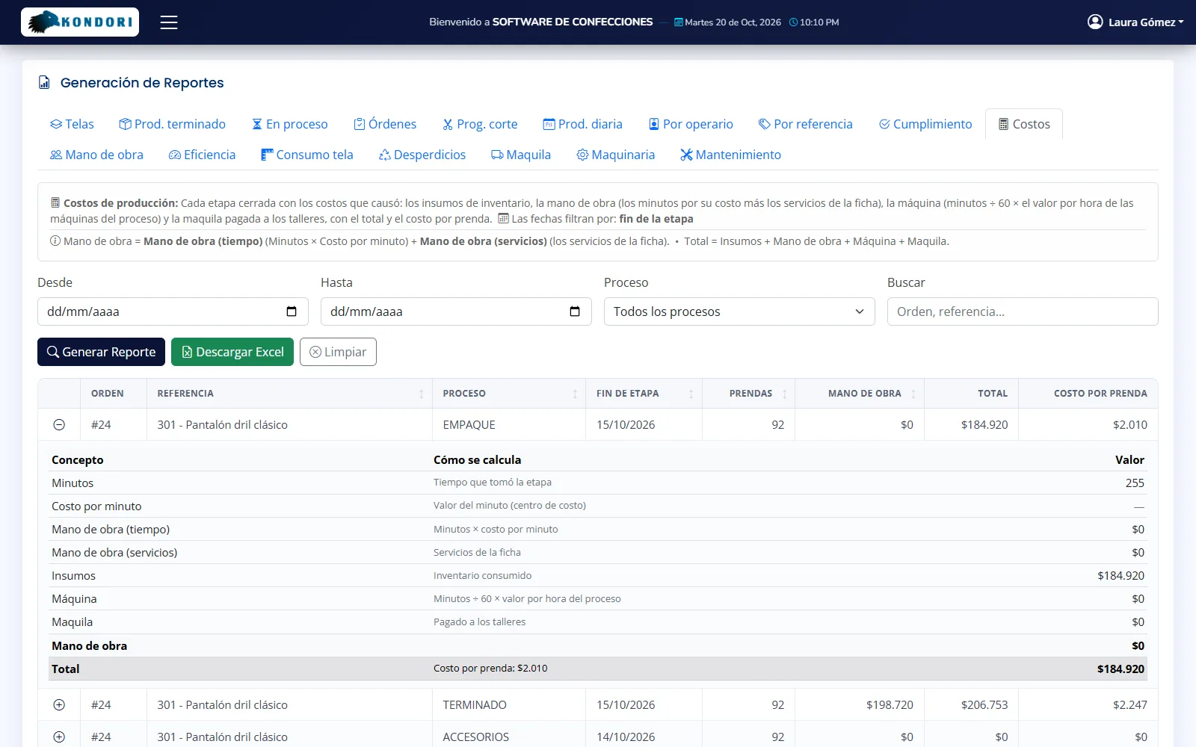Select the Órdenes tab

point(385,124)
